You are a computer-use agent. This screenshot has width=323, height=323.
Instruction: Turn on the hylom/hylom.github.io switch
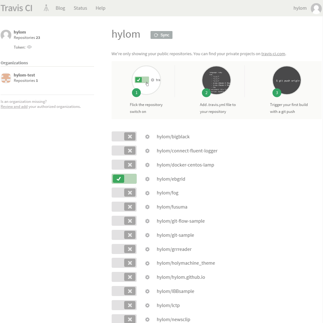point(124,277)
